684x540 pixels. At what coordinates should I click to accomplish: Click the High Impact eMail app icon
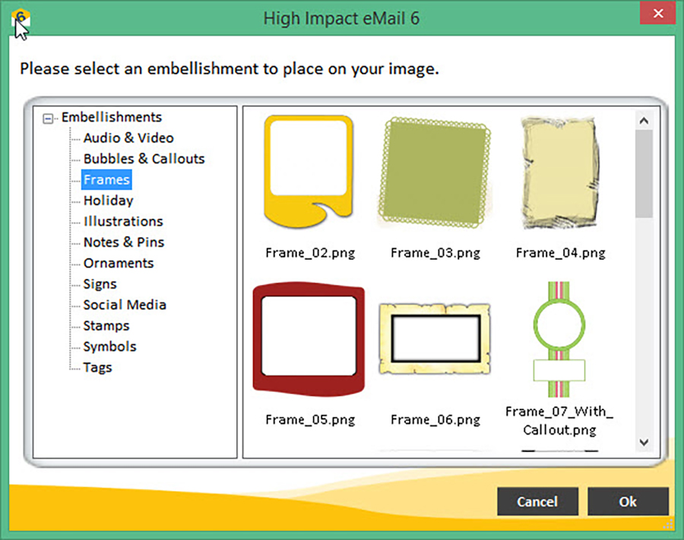[x=20, y=18]
